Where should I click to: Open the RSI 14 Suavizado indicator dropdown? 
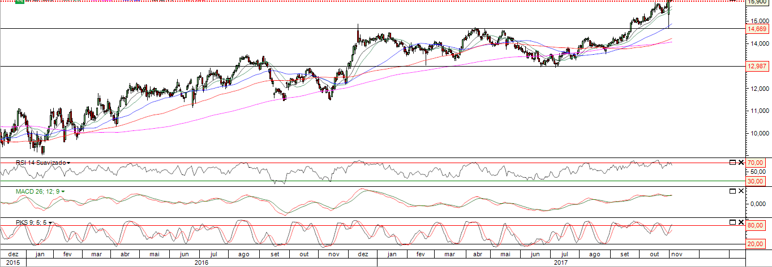(69, 163)
